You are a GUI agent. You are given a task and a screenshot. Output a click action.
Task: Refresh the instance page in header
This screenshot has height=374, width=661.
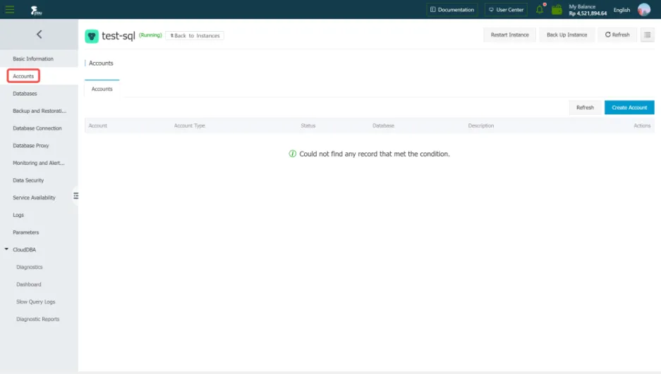point(617,35)
